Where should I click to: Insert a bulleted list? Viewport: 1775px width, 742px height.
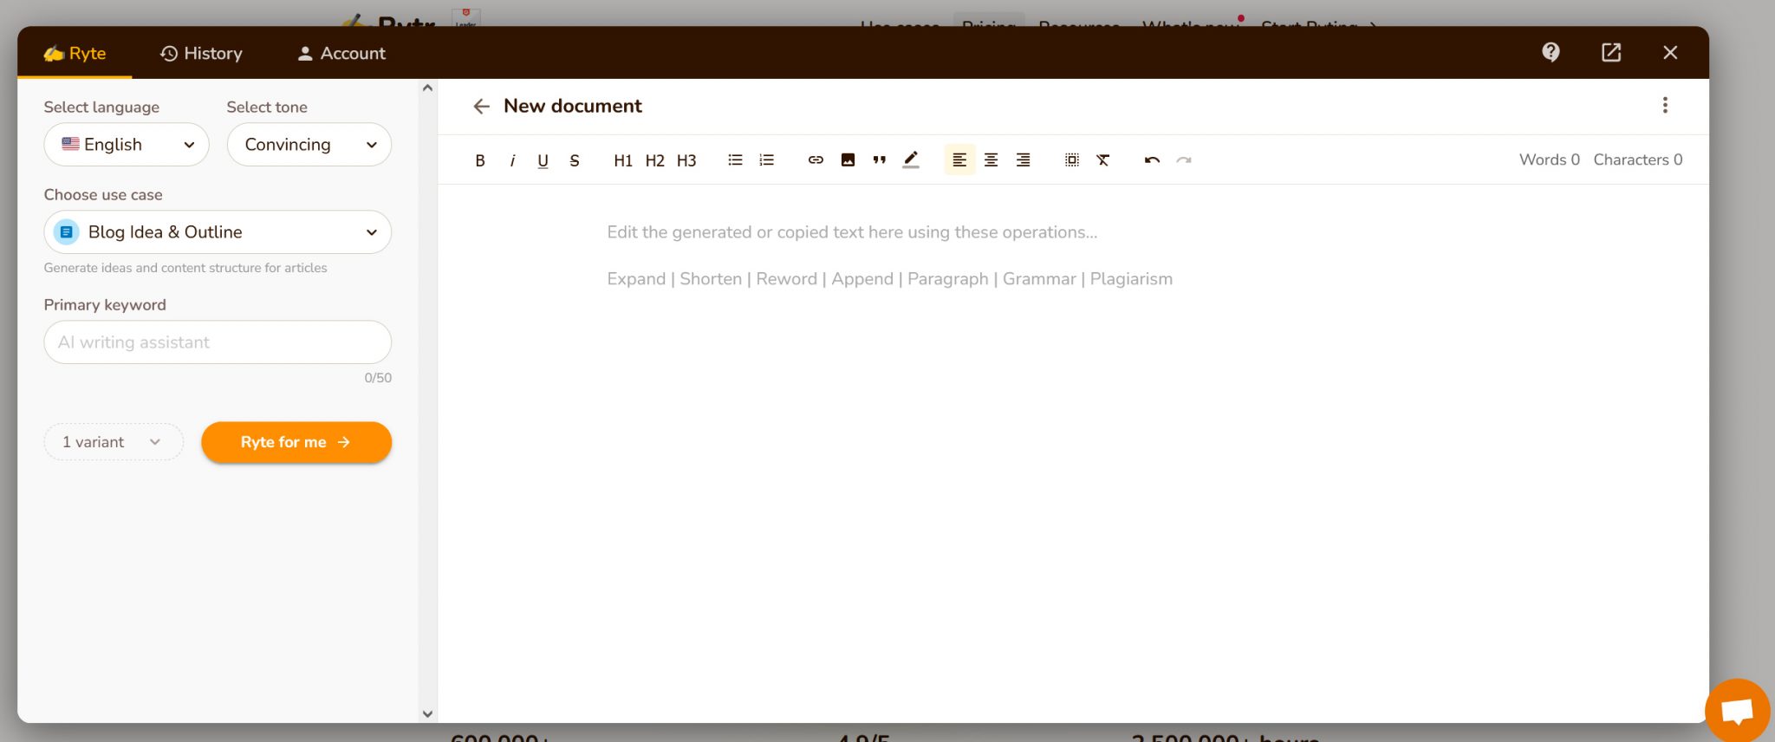735,159
